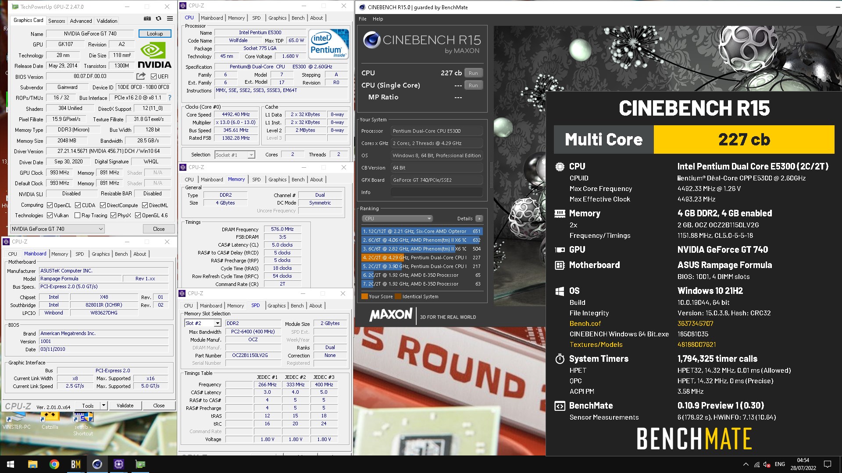
Task: Select ranking row 12C/12T Six-Core AMD Opteron
Action: point(421,231)
